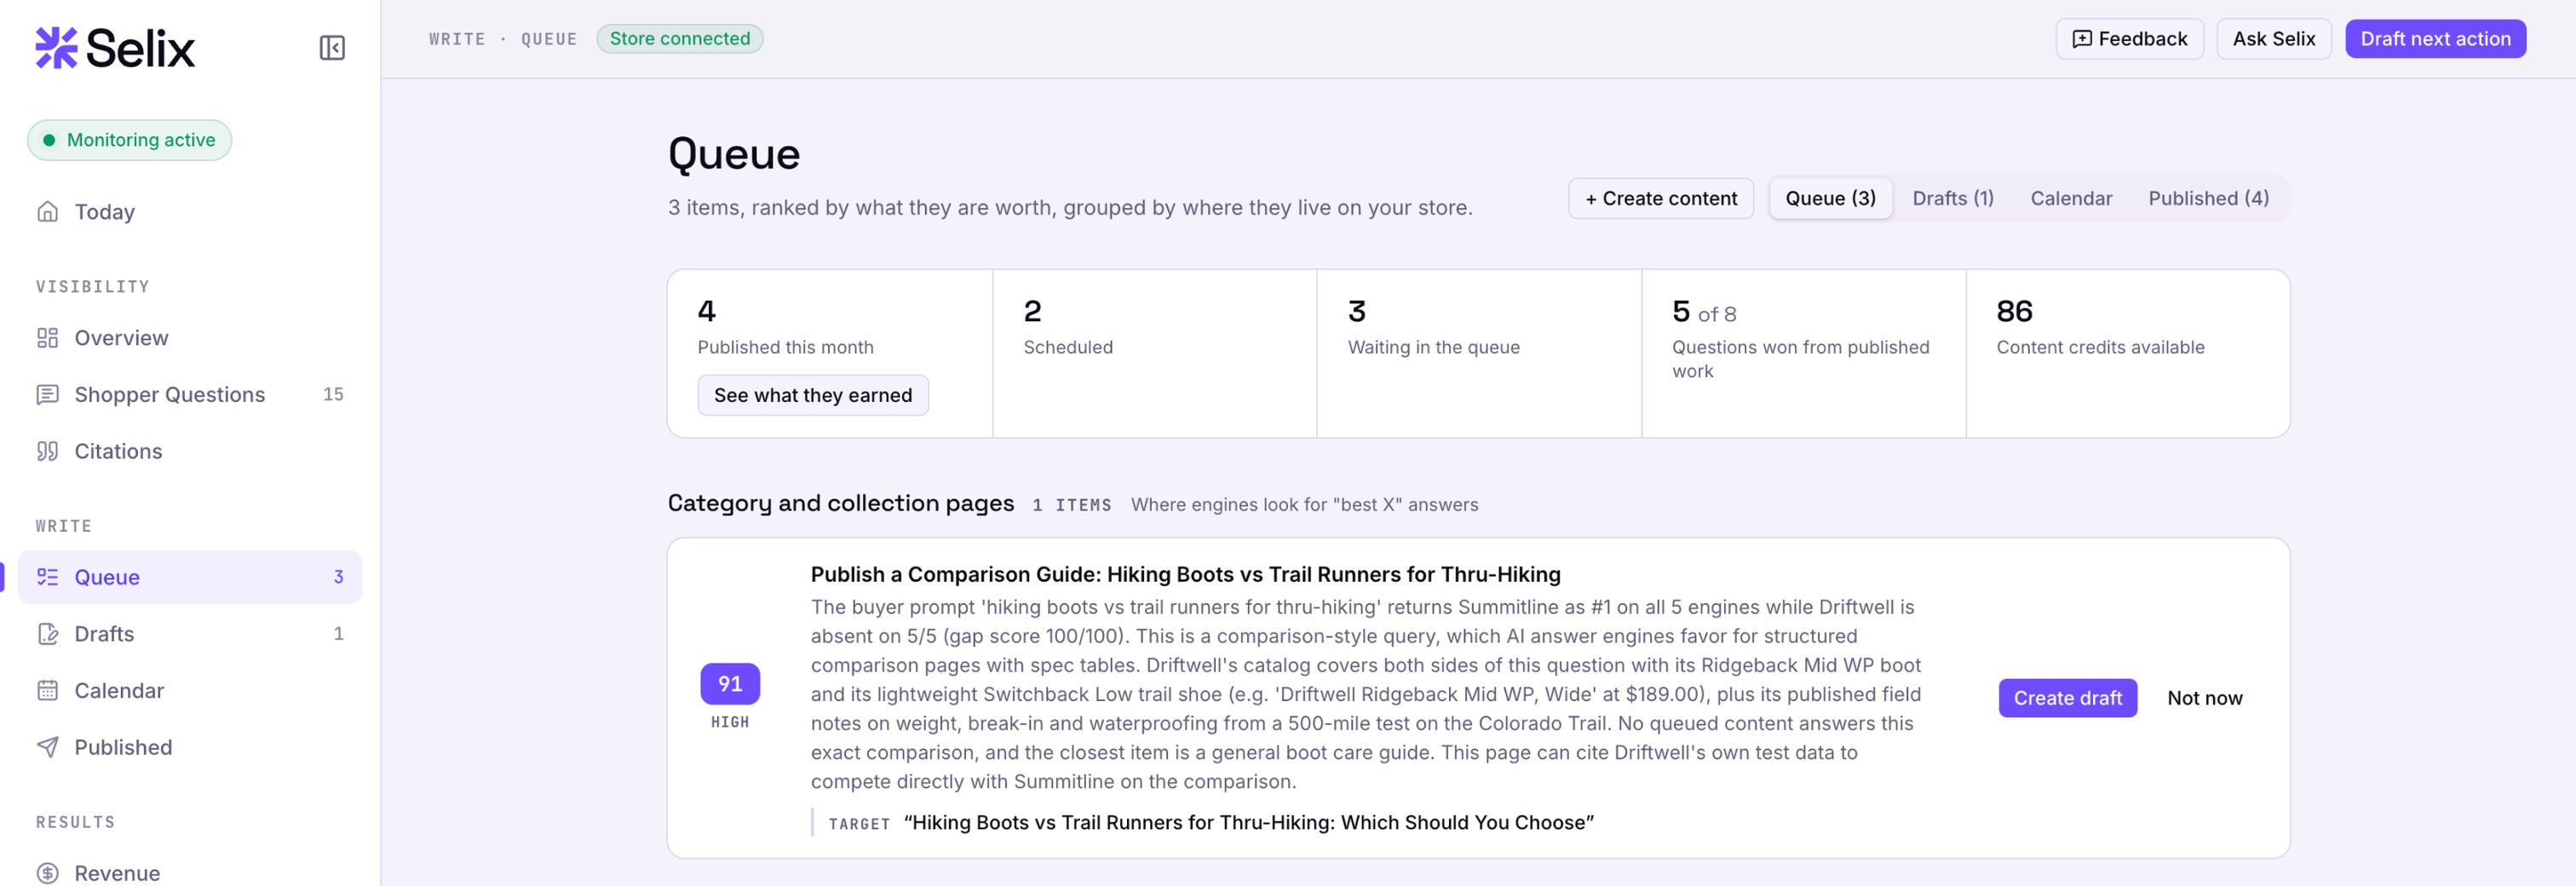Click the WRITE breadcrumb text
This screenshot has width=2576, height=886.
click(x=457, y=39)
